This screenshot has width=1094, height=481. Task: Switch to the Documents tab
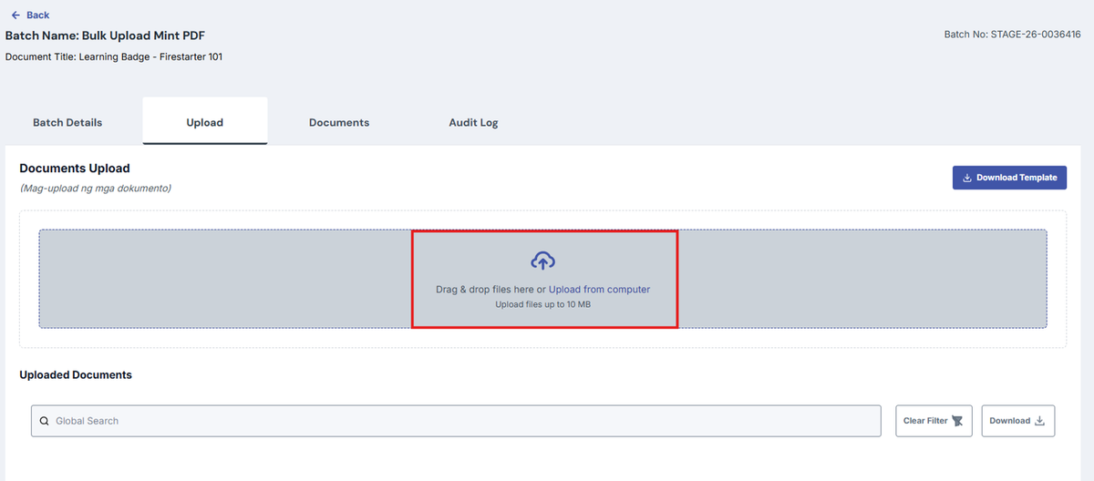pos(339,122)
